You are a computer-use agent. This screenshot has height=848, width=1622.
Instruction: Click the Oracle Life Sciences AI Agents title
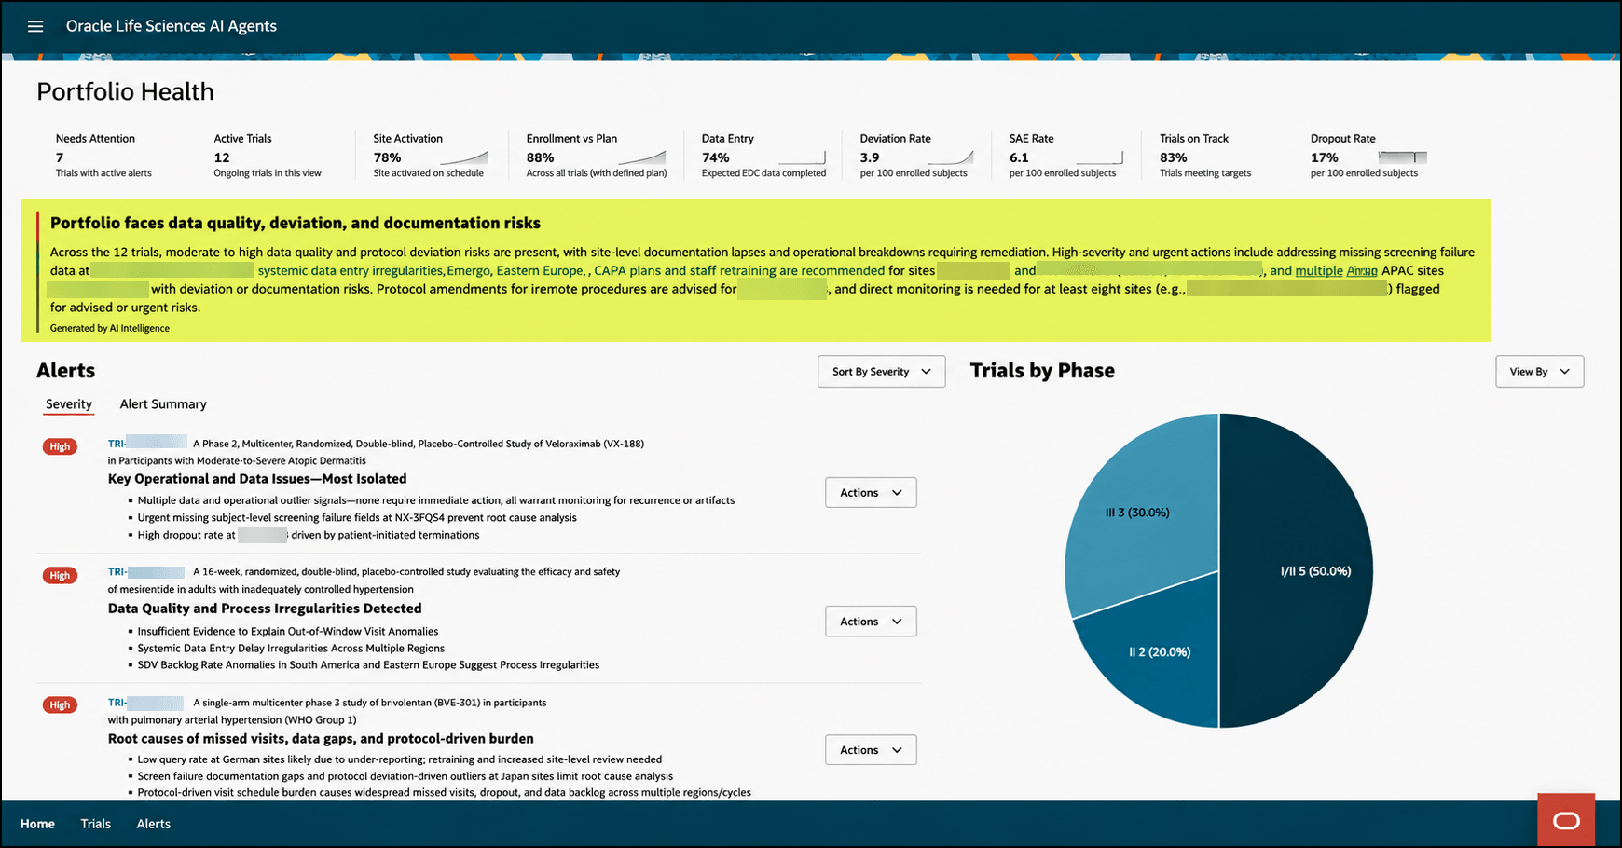172,26
